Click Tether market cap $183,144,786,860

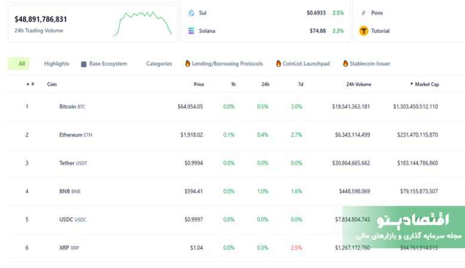pos(417,163)
